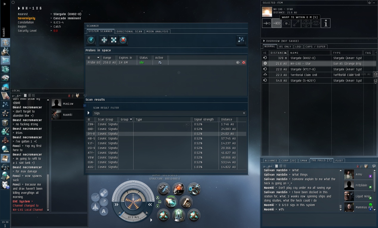Click the Local chat scrollbar down arrow
This screenshot has width=378, height=228.
click(48, 210)
